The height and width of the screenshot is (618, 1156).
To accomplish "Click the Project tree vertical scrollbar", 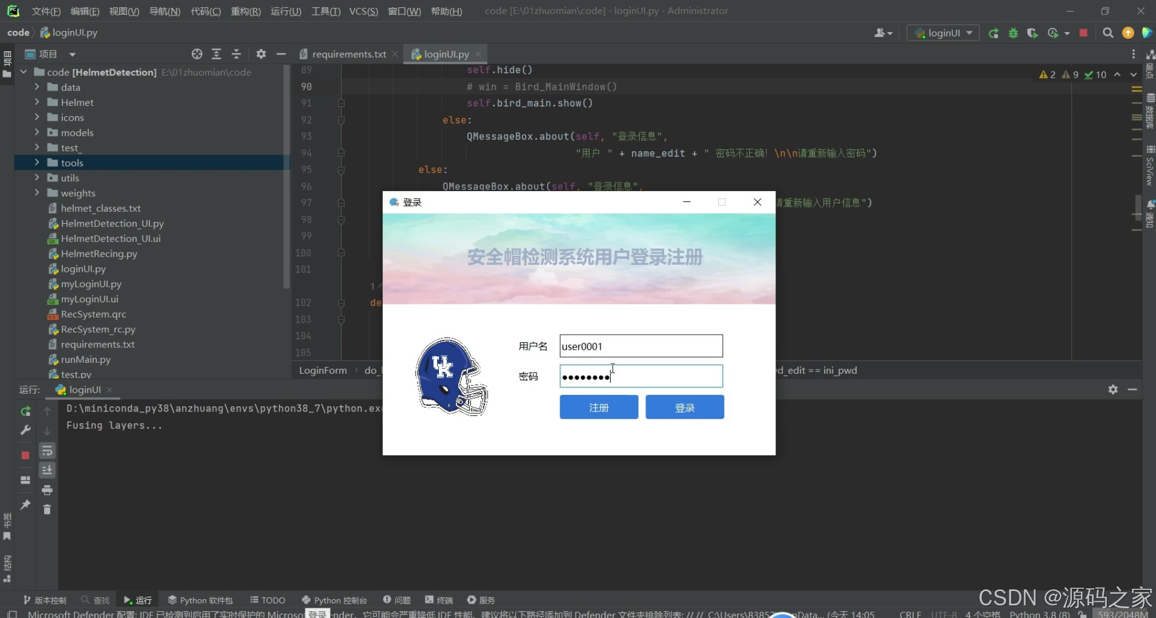I will pyautogui.click(x=286, y=177).
